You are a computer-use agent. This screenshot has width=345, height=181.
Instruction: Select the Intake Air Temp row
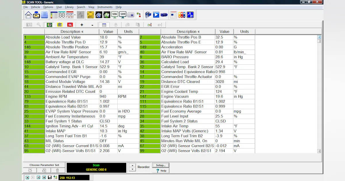[x=197, y=126]
